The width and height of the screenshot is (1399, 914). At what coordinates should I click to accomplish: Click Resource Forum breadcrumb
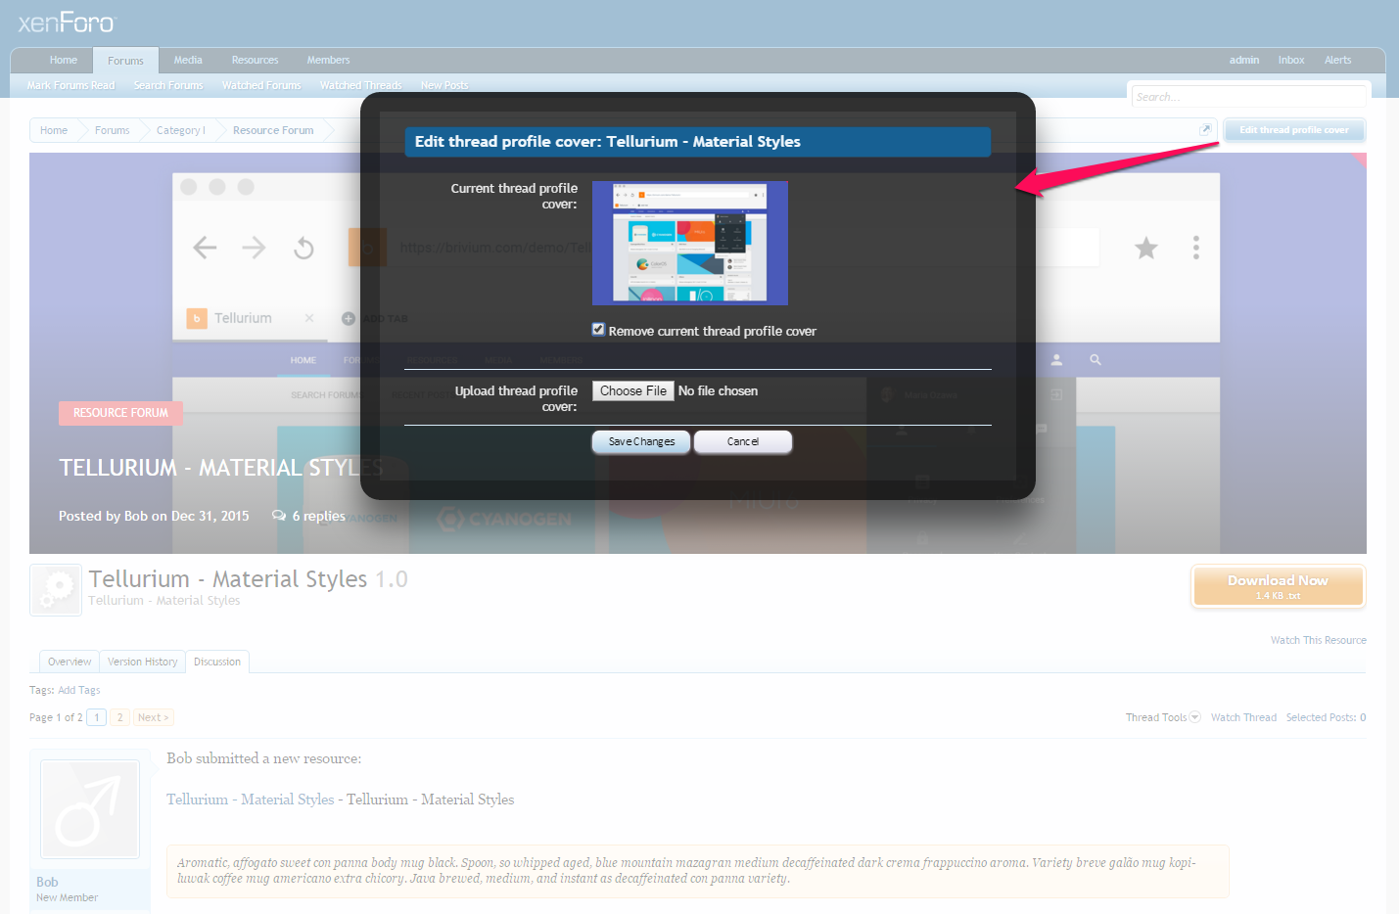273,130
